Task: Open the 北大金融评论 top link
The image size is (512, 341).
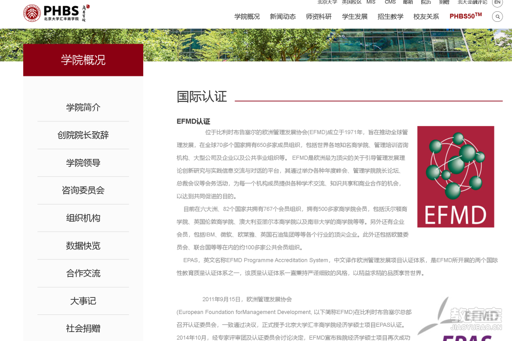Action: point(473,2)
